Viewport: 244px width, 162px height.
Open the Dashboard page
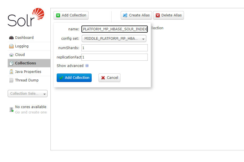[29, 38]
